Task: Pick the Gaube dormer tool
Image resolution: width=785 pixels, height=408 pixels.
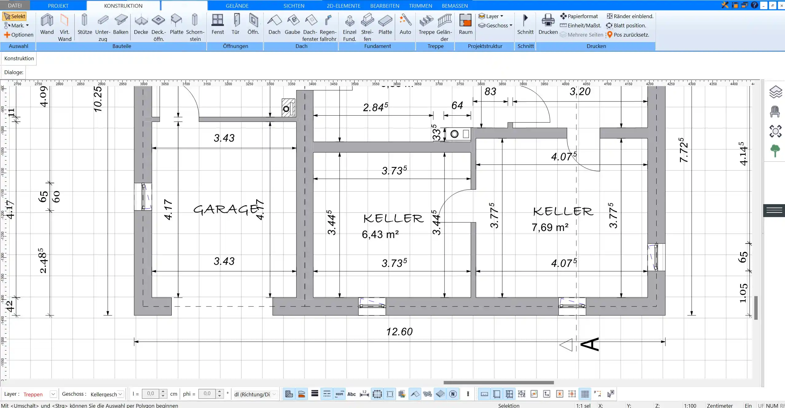Action: tap(292, 24)
